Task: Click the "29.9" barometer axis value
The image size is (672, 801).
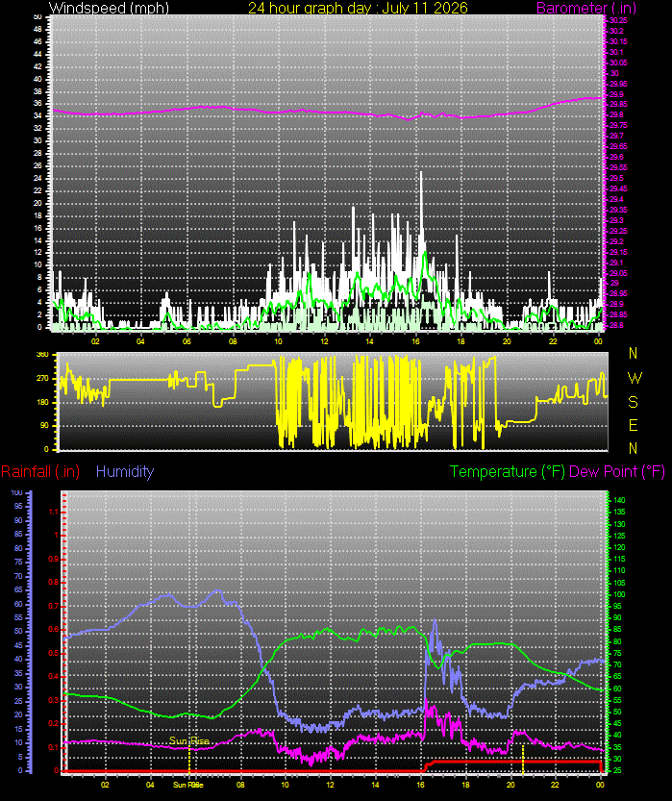Action: (616, 94)
